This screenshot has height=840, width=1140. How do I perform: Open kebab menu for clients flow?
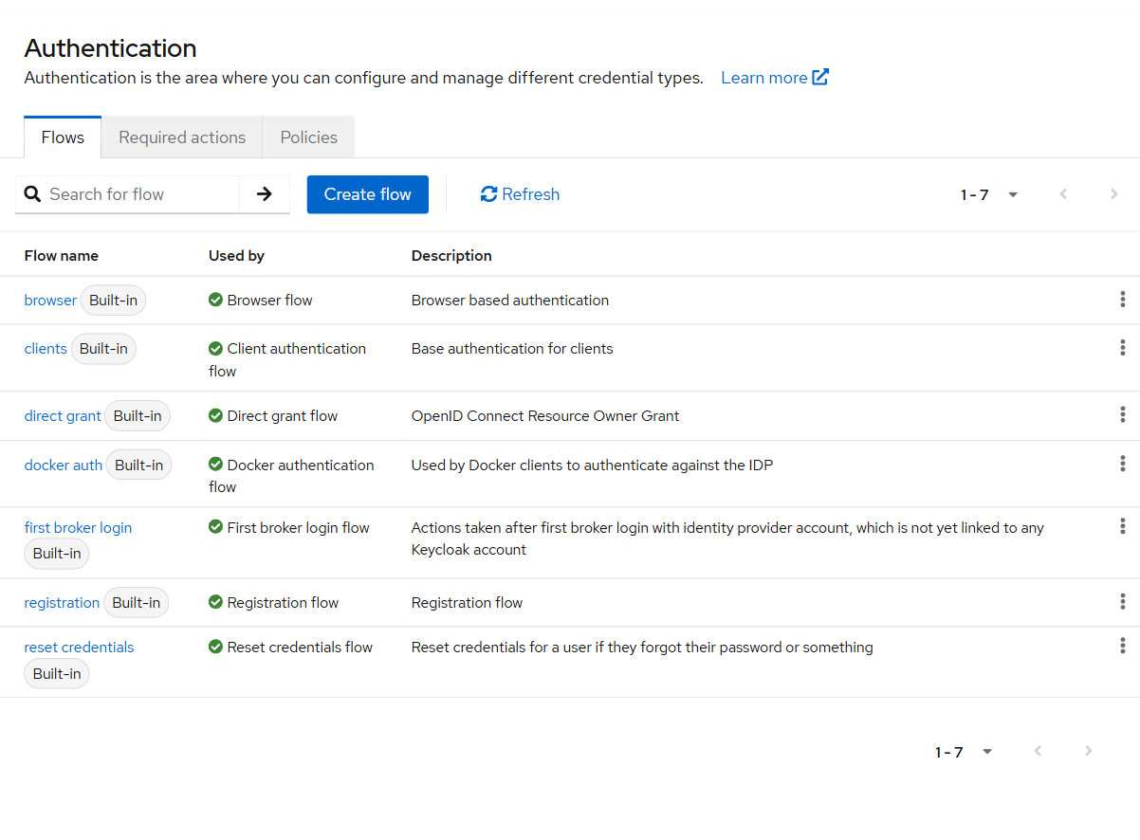point(1123,348)
